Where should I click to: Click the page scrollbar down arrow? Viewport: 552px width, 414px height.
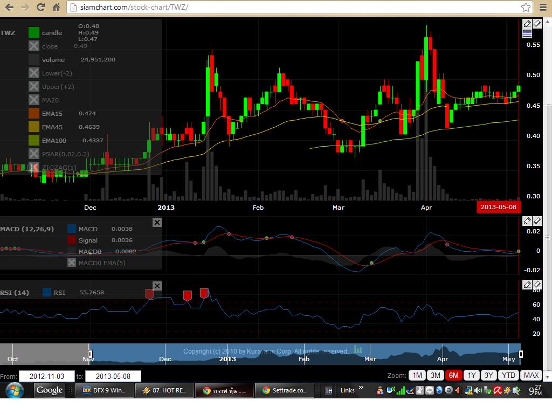[x=548, y=377]
